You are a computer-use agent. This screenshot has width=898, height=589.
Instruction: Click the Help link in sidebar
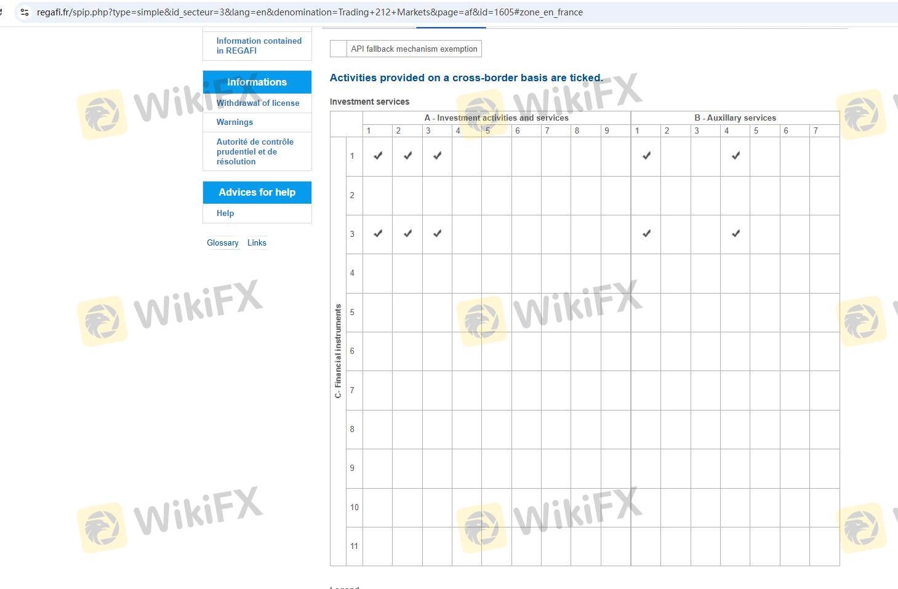coord(225,213)
